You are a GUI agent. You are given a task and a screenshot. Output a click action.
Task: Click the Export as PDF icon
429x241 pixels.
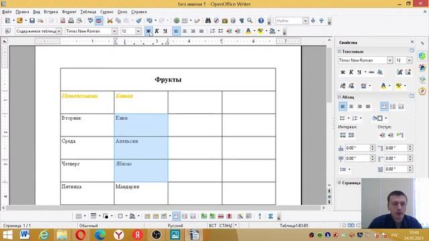pos(62,21)
